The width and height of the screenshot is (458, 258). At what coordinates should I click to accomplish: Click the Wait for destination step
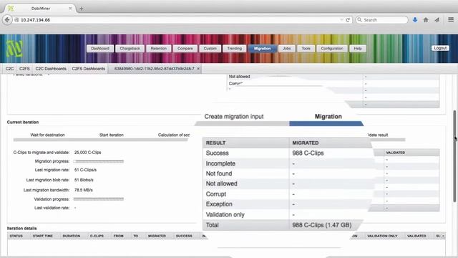(47, 135)
